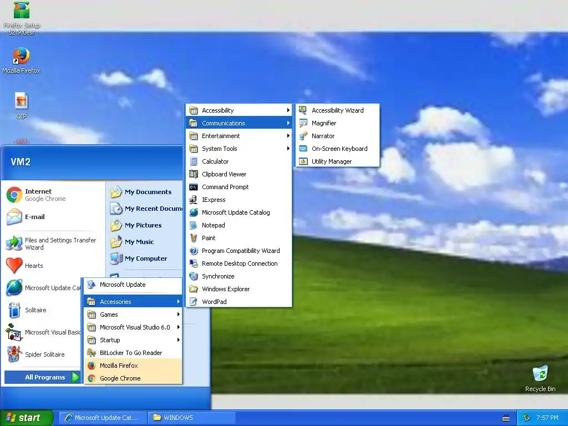This screenshot has width=568, height=426.
Task: Launch WordPad icon
Action: (194, 301)
